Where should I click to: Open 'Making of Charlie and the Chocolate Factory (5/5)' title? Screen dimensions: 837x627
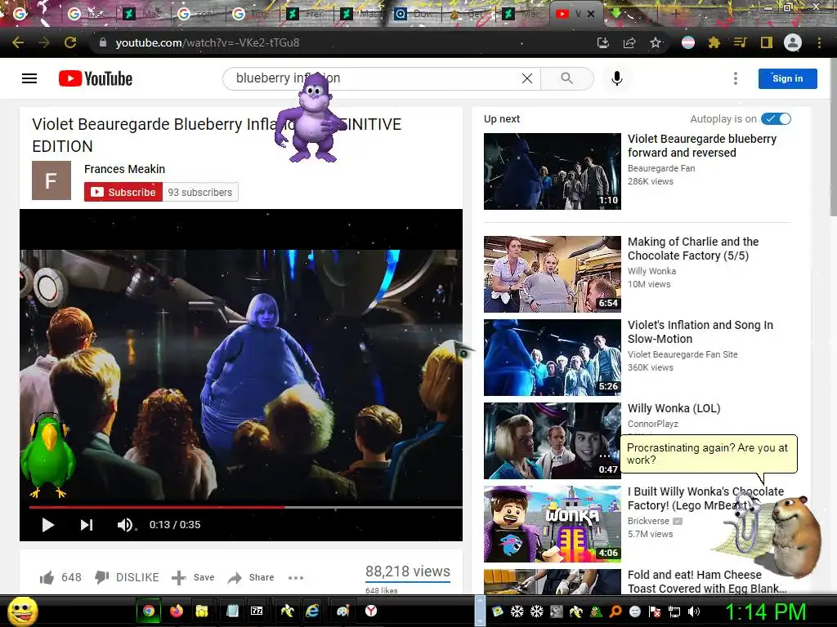tap(693, 248)
